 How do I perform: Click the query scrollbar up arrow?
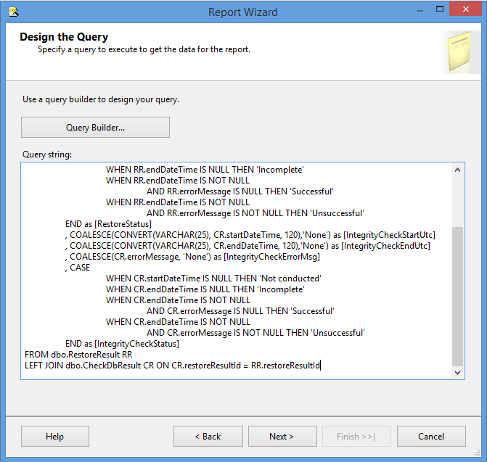pyautogui.click(x=458, y=170)
